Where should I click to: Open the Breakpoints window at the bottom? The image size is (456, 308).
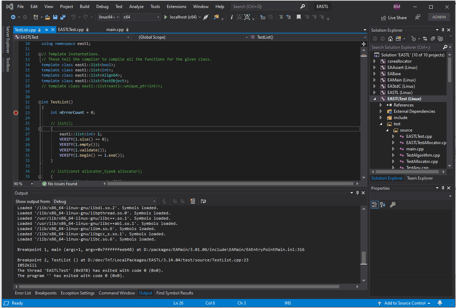[46, 293]
